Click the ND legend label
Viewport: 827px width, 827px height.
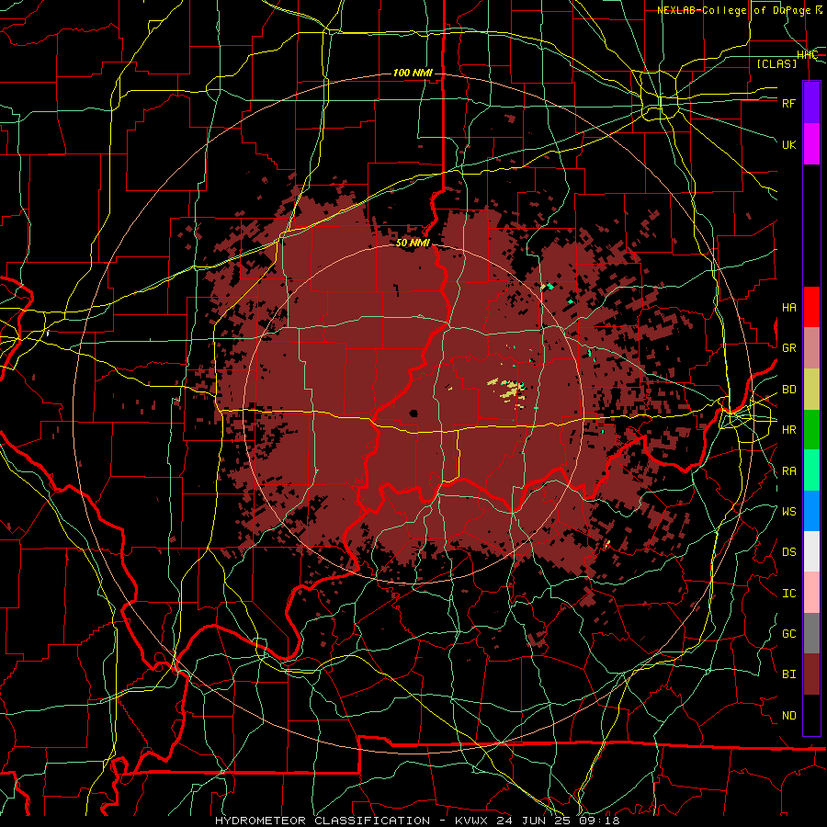(x=788, y=716)
